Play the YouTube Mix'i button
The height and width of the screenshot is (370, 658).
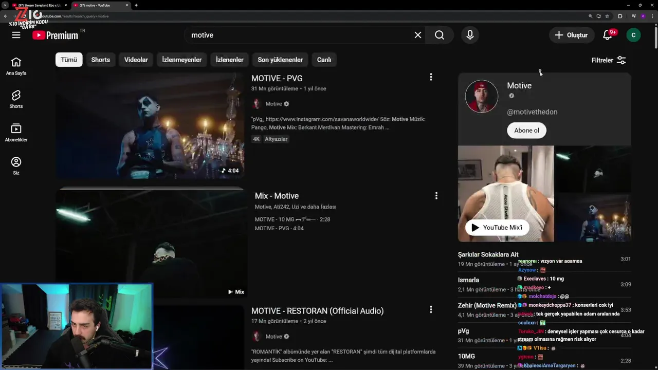(497, 228)
